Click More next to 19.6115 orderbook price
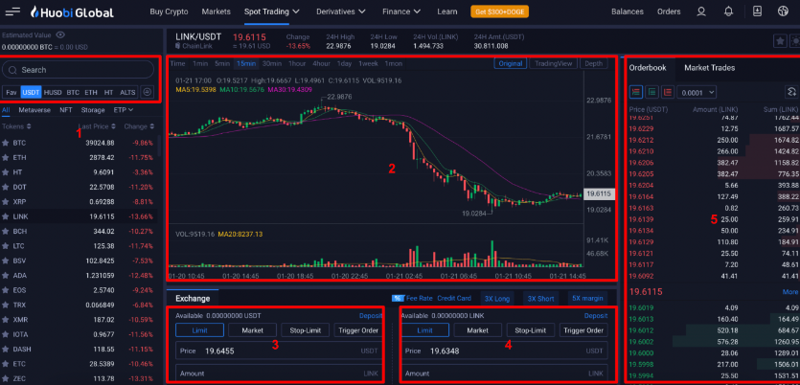Screen dimensions: 800x385 coord(790,292)
